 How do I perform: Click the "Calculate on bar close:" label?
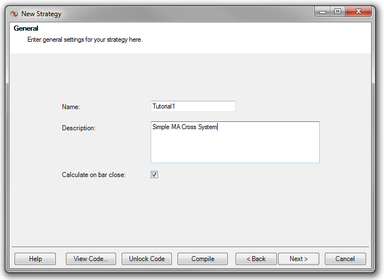94,175
